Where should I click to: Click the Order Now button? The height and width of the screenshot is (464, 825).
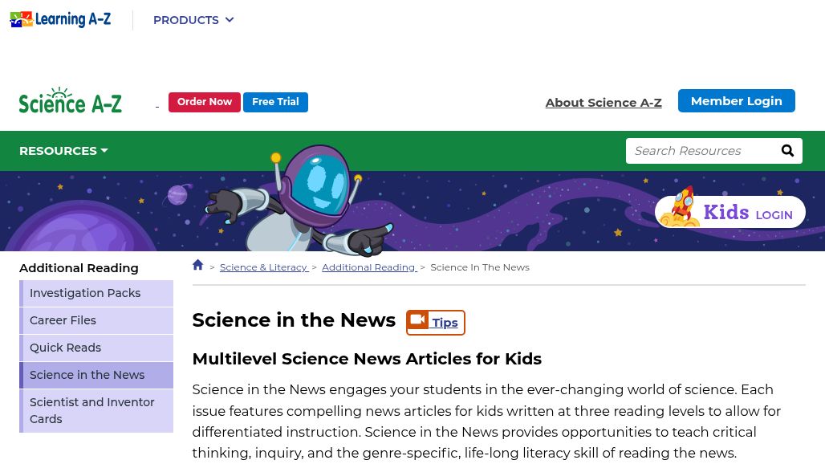(x=204, y=102)
